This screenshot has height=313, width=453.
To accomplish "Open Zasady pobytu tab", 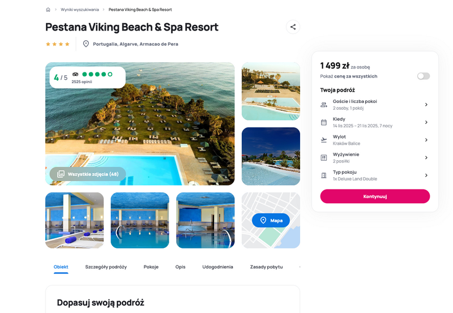I will [x=266, y=267].
